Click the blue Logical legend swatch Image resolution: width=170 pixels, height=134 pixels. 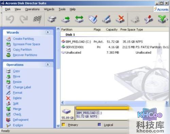99,125
